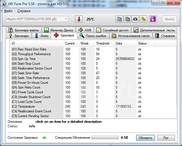Click the Status column header

click(145, 43)
